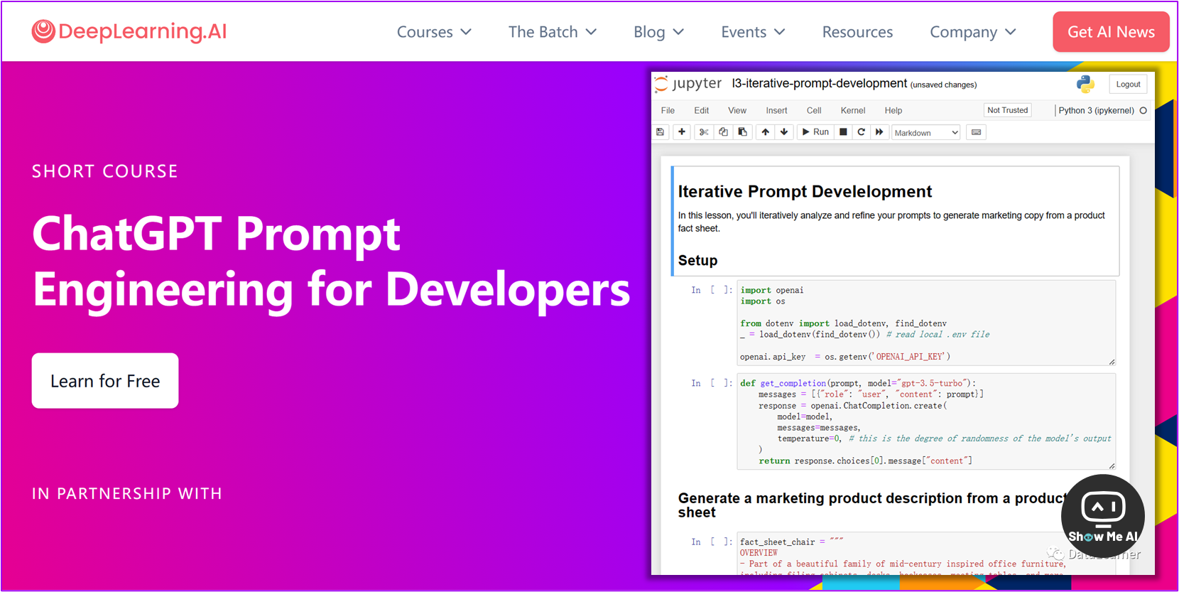Insert a cell below with the plus icon
This screenshot has width=1179, height=592.
click(x=682, y=132)
